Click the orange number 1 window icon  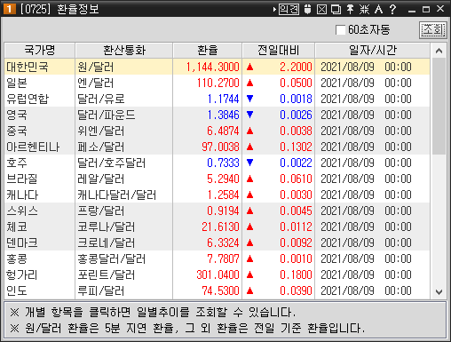point(10,9)
